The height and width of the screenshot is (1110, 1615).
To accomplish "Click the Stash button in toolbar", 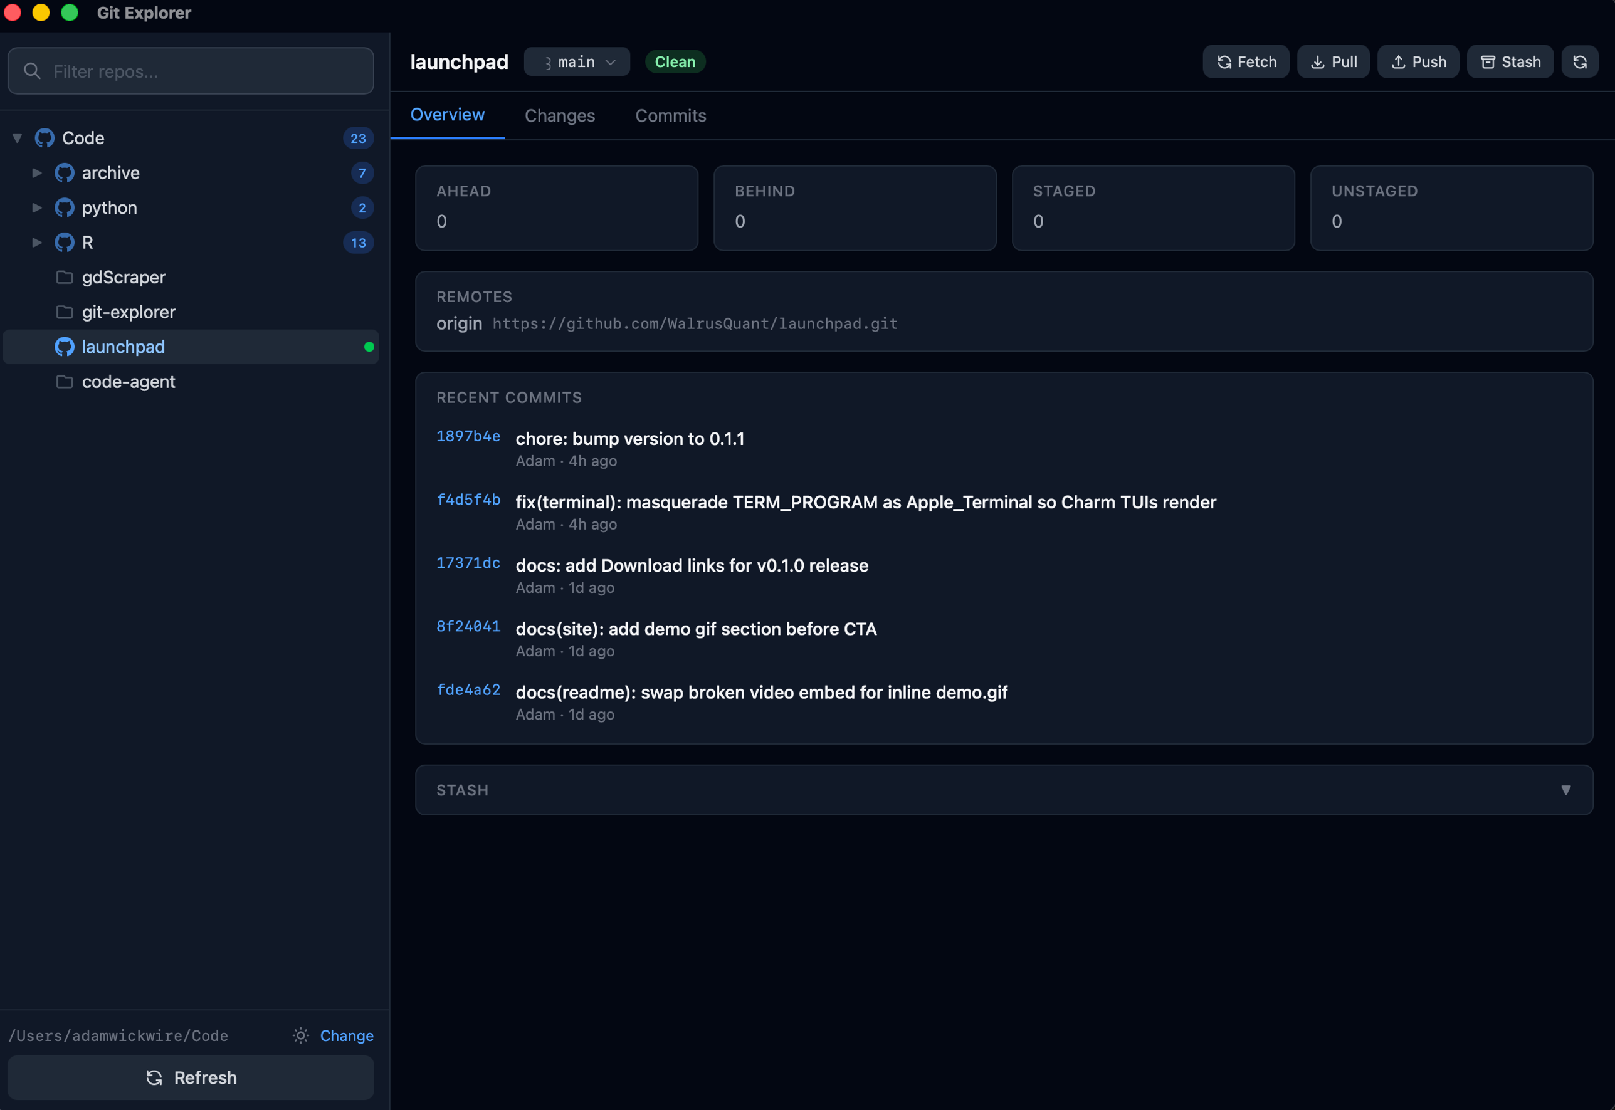I will tap(1510, 62).
